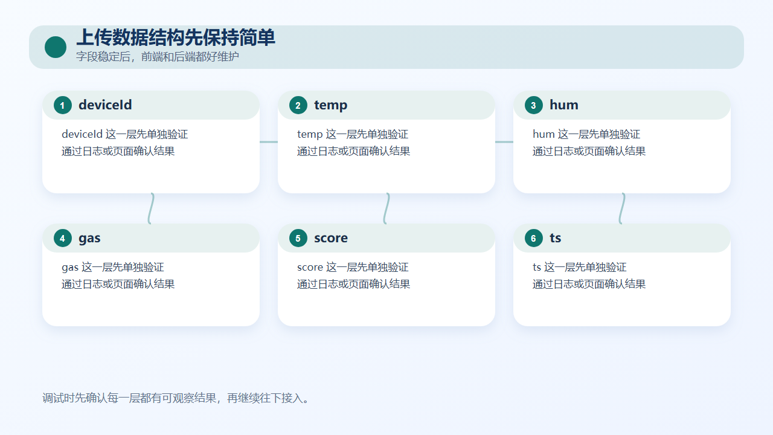Click the number 1 badge on deviceId card
The width and height of the screenshot is (773, 435).
pos(63,105)
